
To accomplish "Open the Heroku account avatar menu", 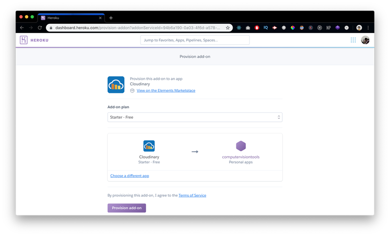I will click(365, 40).
